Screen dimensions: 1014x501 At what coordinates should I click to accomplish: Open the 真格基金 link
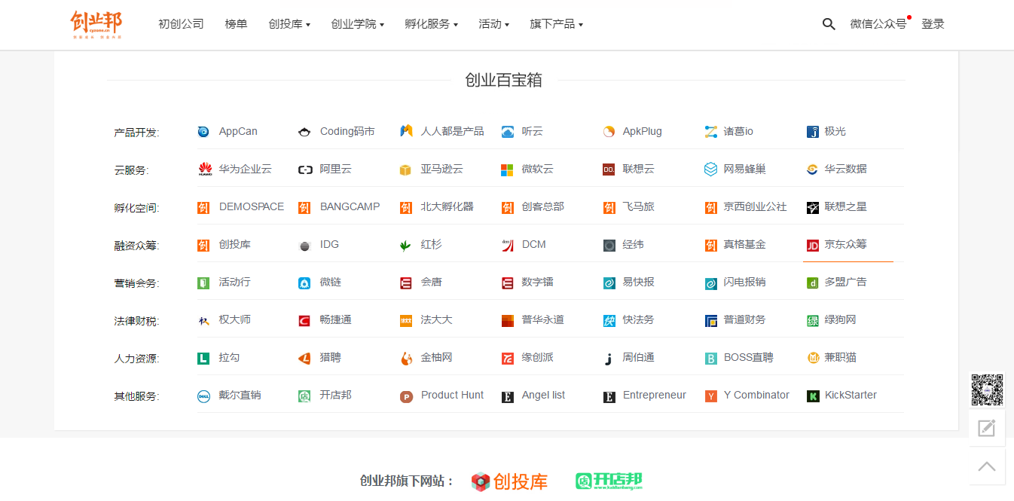744,244
